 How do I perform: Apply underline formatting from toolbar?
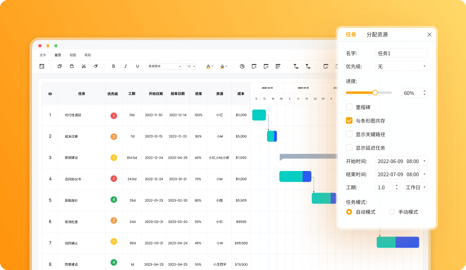coord(137,66)
